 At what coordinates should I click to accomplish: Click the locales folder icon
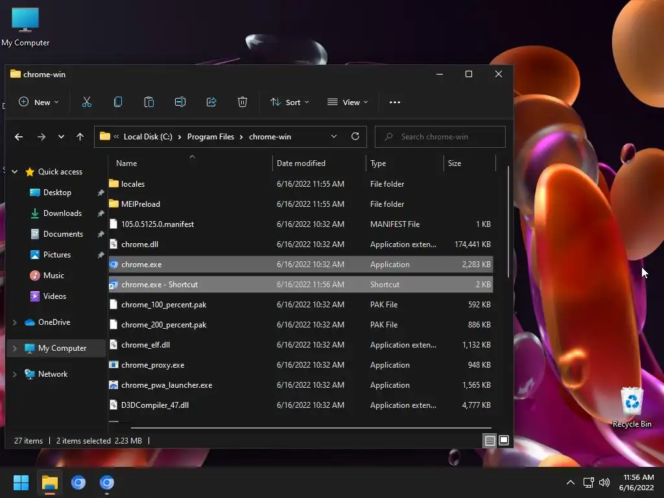(113, 184)
